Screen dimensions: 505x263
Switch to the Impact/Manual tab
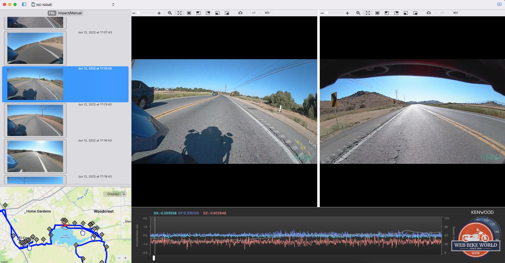pos(70,13)
